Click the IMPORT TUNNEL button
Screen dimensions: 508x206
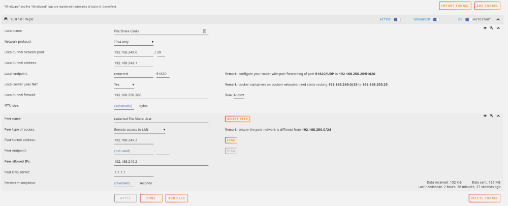tap(455, 6)
